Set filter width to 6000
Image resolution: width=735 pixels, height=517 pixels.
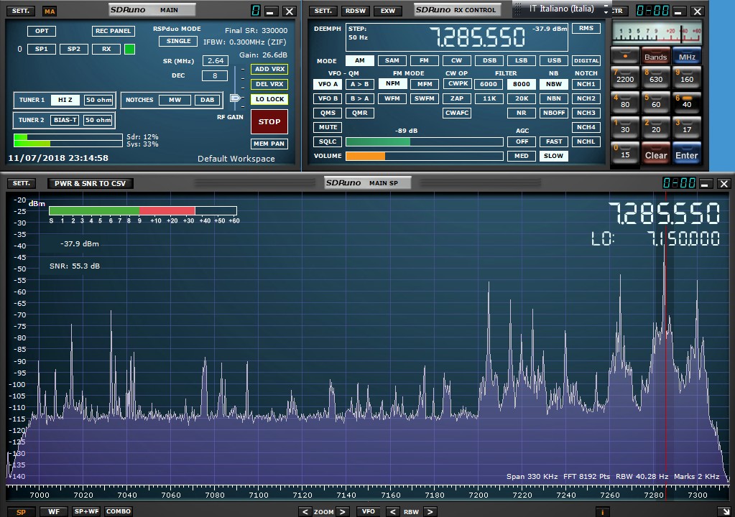pyautogui.click(x=489, y=84)
